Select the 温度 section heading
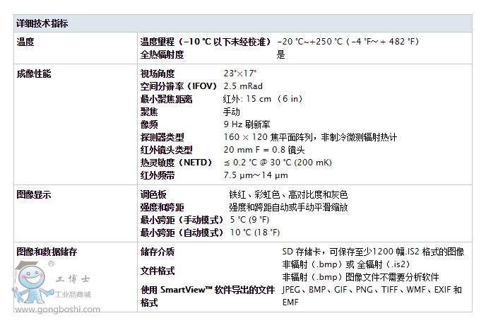 (x=25, y=42)
